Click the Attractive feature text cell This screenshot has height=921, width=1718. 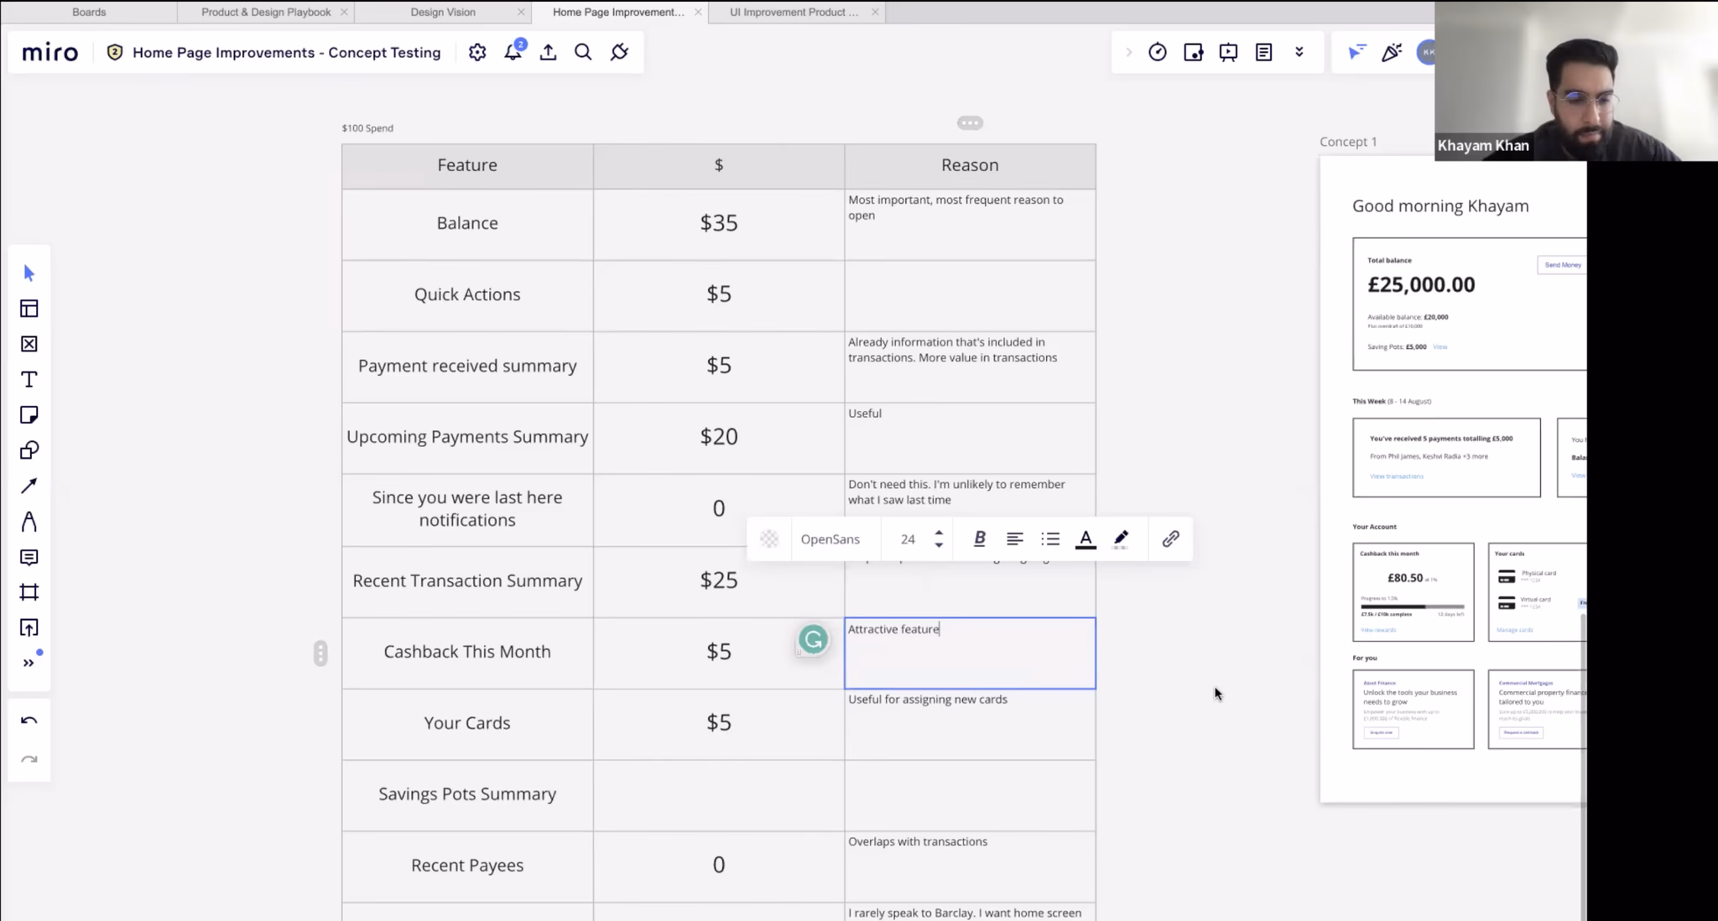pos(970,653)
